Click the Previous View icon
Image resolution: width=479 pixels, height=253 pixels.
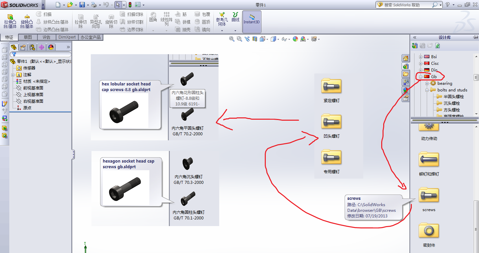tap(247, 39)
